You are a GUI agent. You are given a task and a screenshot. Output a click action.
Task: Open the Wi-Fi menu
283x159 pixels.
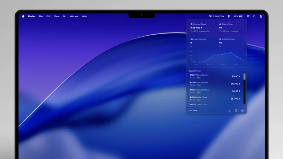(x=248, y=16)
